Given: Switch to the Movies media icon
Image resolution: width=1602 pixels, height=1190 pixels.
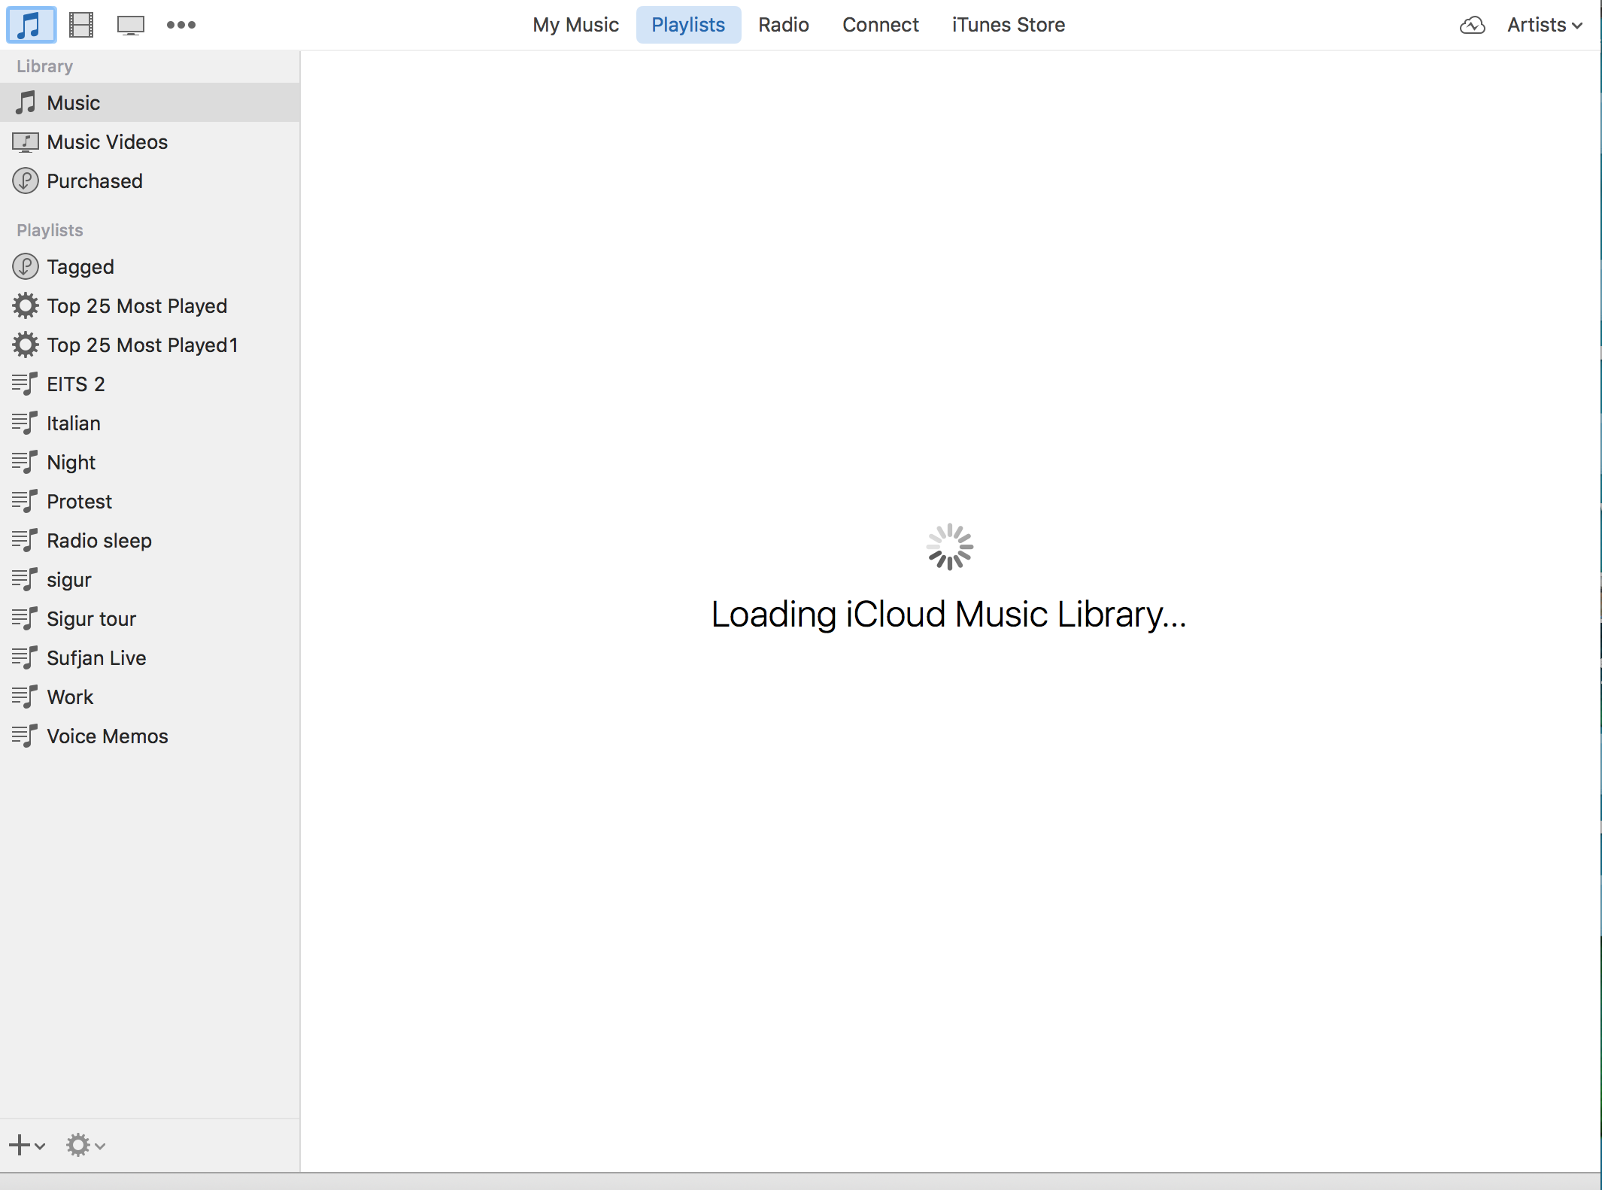Looking at the screenshot, I should pos(81,25).
